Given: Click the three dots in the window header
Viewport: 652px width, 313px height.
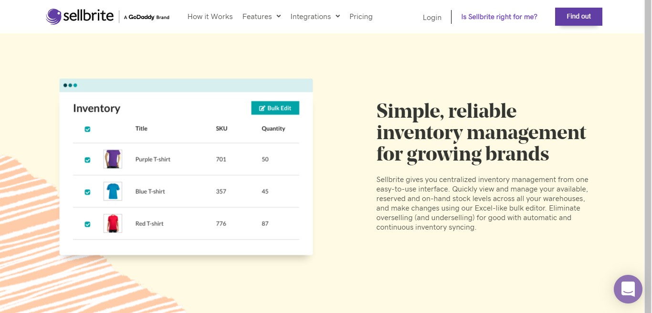Looking at the screenshot, I should tap(70, 85).
